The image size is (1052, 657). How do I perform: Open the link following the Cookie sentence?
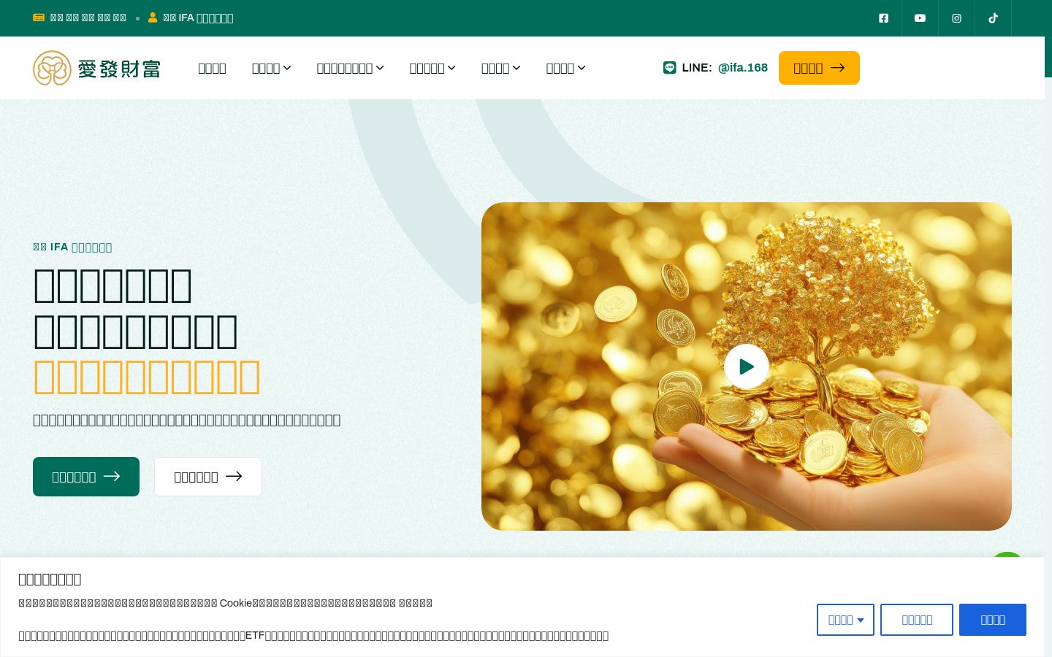(416, 603)
